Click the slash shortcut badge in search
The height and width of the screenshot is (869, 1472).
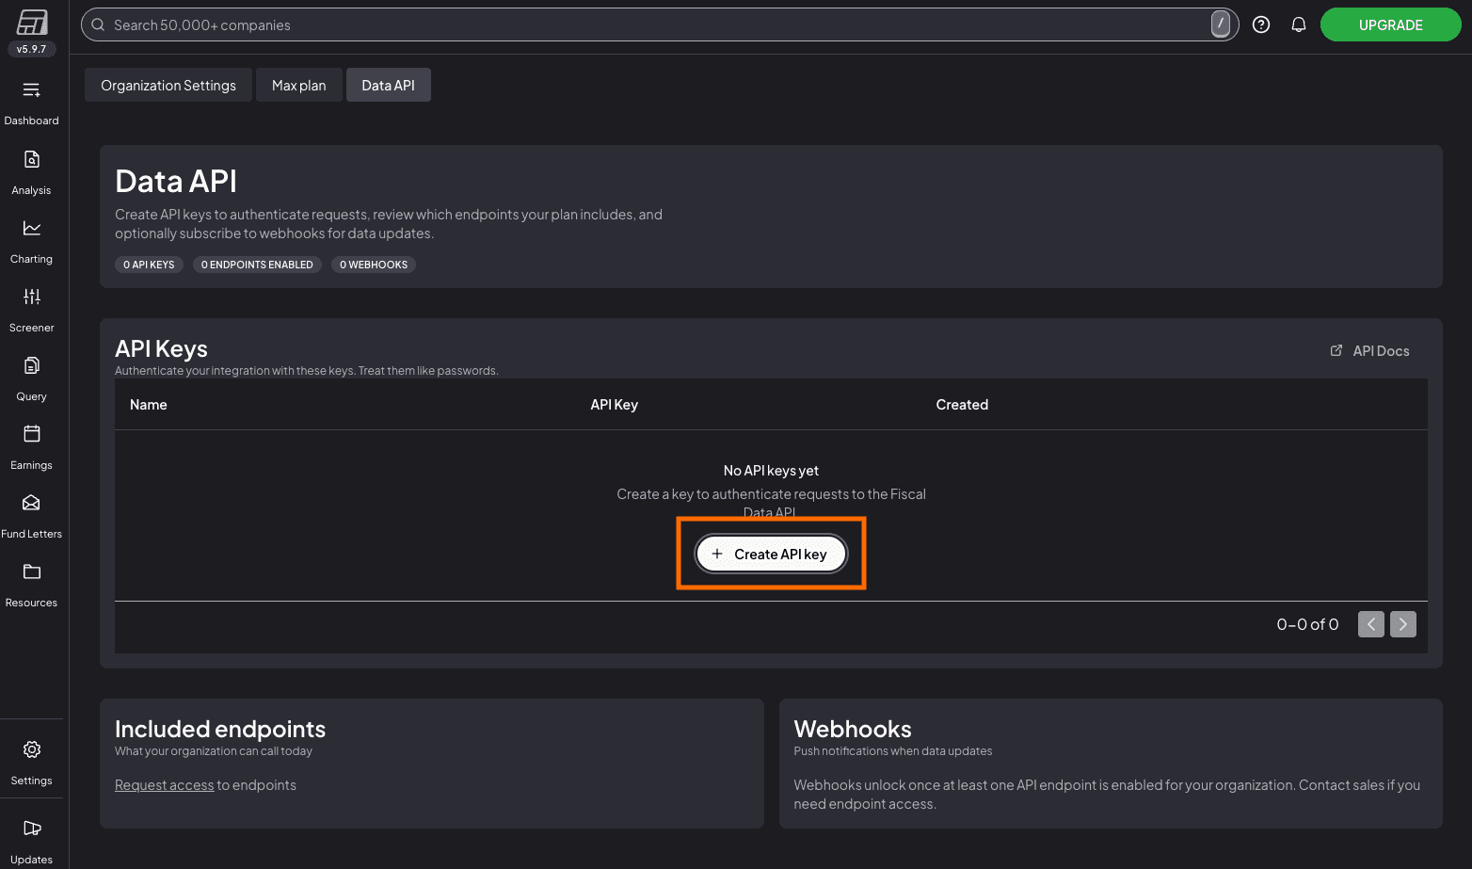click(1221, 24)
